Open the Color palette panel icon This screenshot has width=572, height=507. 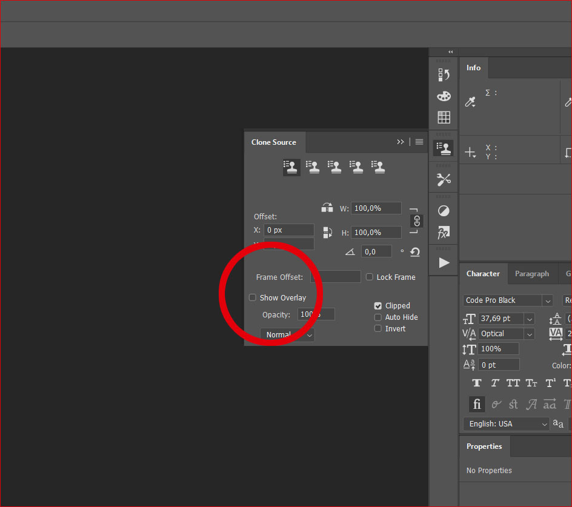coord(444,96)
